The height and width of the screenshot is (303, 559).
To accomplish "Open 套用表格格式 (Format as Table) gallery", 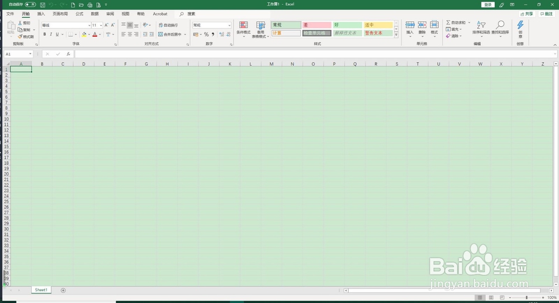I will [x=260, y=30].
